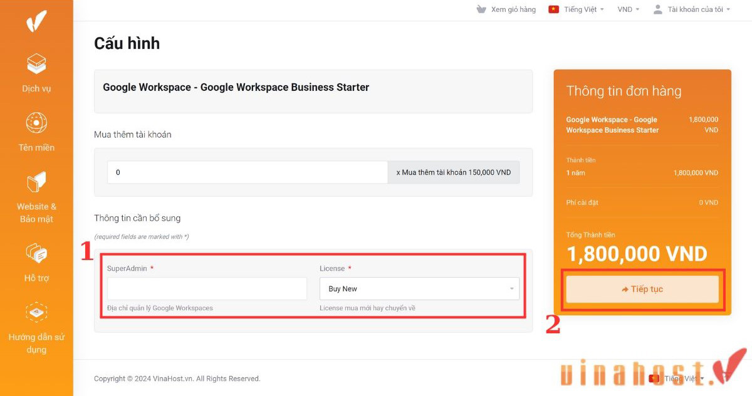Screen dimensions: 752x396
Task: Click the License field label
Action: (x=332, y=268)
